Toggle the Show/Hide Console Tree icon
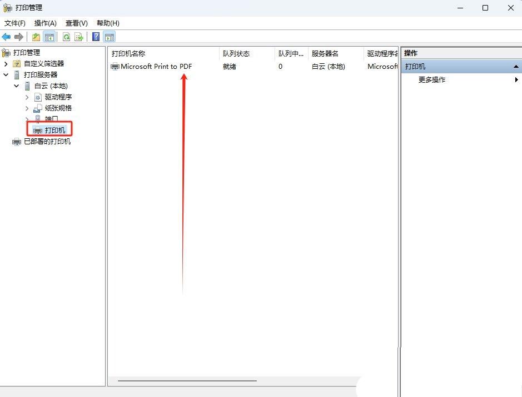 pyautogui.click(x=49, y=37)
